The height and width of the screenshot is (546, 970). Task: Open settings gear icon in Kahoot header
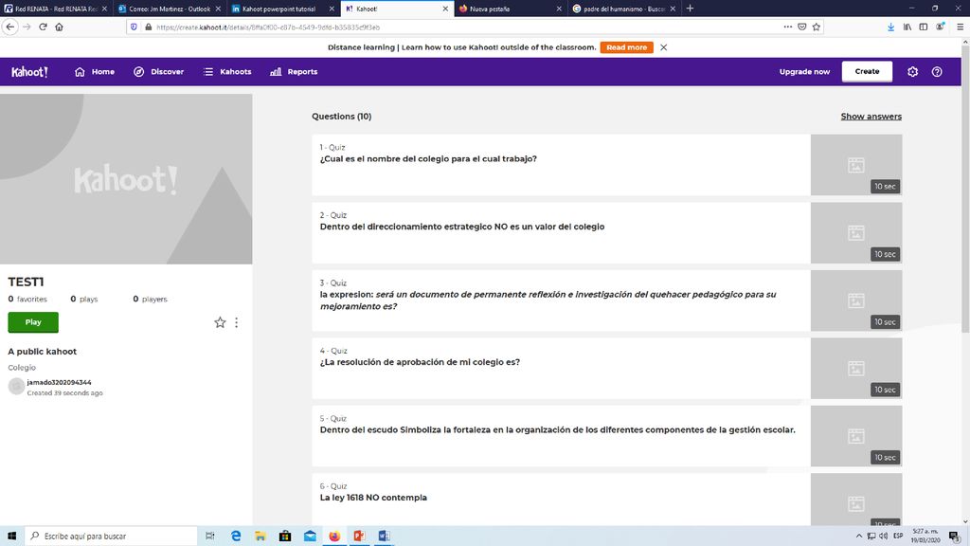click(x=912, y=72)
